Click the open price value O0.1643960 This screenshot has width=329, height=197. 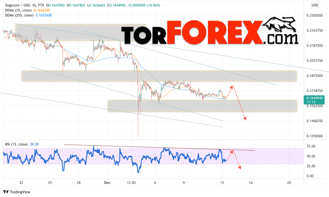tap(56, 5)
